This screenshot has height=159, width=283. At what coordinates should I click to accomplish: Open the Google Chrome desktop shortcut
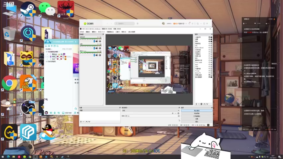click(x=9, y=83)
